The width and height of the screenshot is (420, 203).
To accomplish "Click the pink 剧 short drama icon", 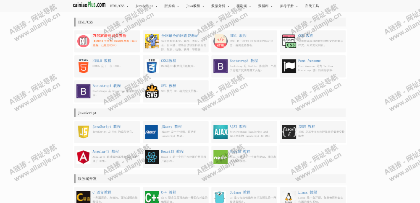I will [83, 41].
